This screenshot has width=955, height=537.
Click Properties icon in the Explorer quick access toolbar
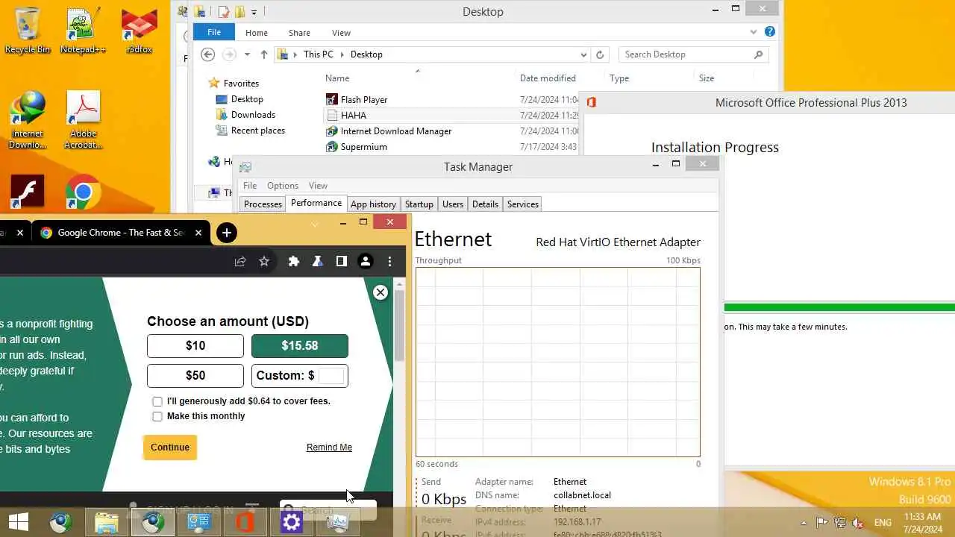[224, 11]
